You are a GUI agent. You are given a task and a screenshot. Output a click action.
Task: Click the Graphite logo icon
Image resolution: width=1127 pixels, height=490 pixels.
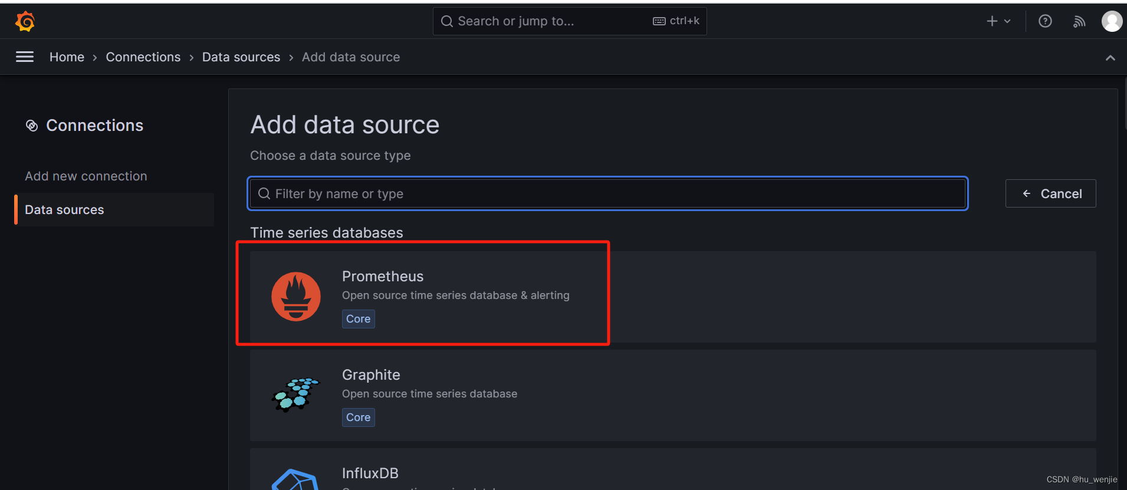(295, 395)
